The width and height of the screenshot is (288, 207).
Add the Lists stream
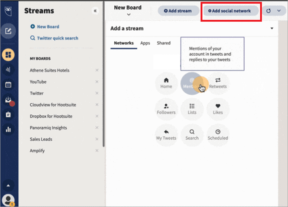pos(192,109)
